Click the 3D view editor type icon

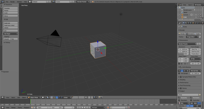(x=3, y=97)
